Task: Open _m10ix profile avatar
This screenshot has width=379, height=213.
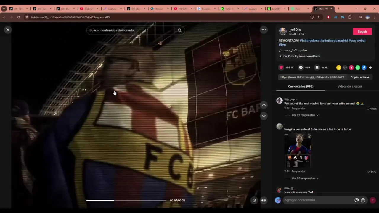Action: click(x=283, y=31)
